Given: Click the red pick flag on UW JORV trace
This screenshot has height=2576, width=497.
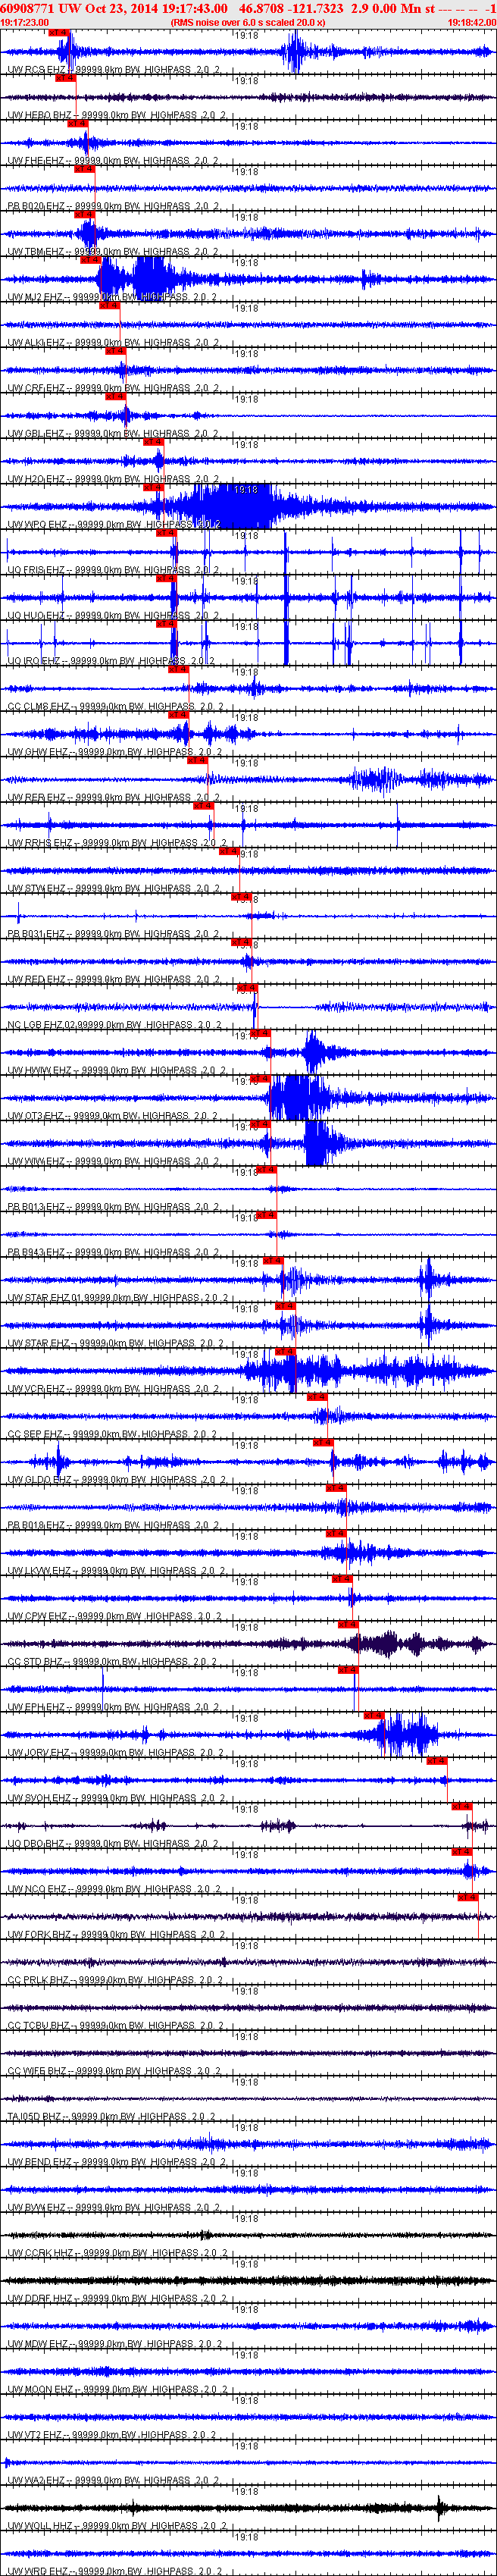Looking at the screenshot, I should [374, 1716].
